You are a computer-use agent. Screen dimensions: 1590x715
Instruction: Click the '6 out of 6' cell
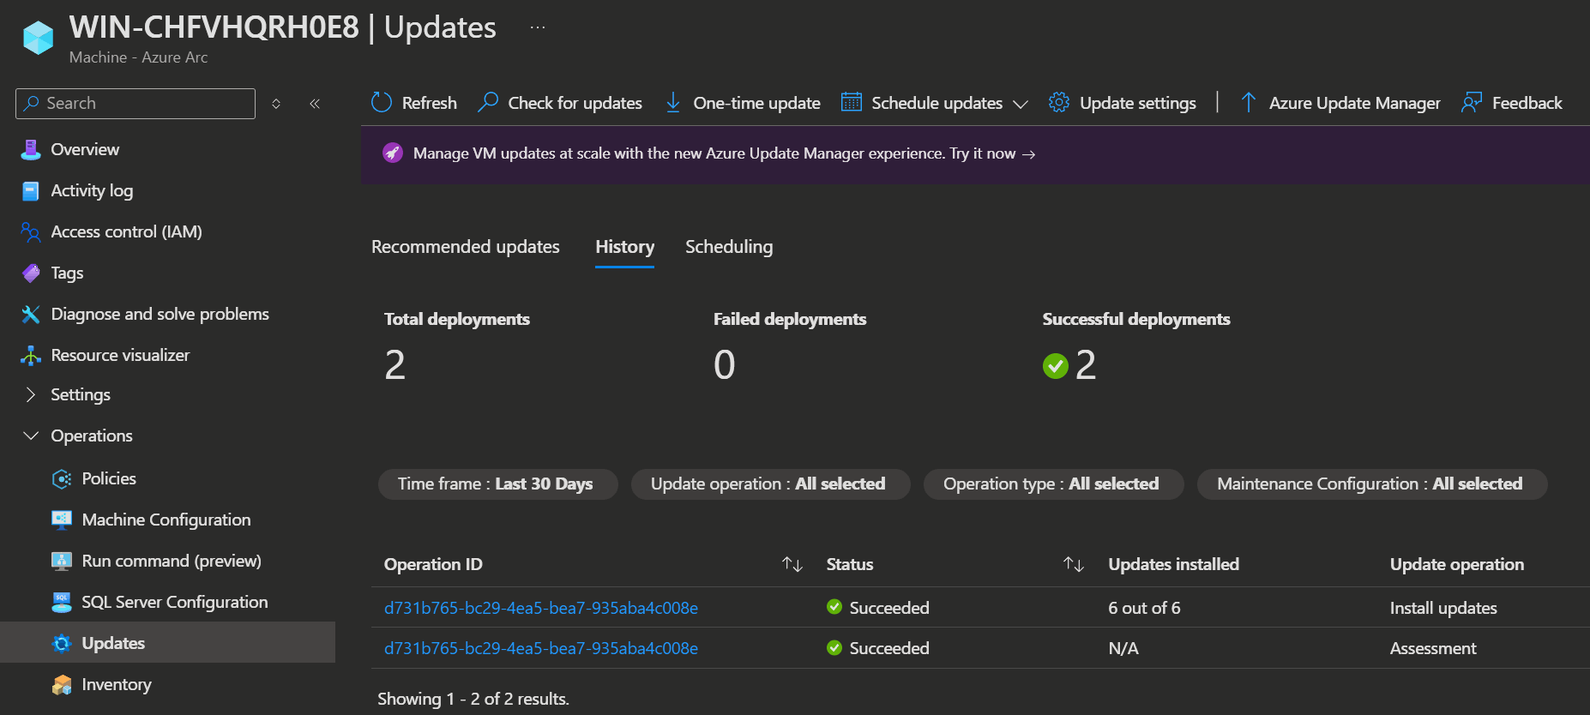(x=1144, y=608)
